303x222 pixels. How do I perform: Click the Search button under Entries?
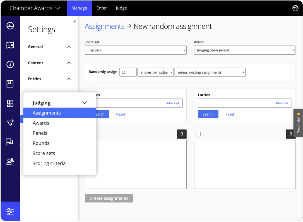(x=208, y=114)
